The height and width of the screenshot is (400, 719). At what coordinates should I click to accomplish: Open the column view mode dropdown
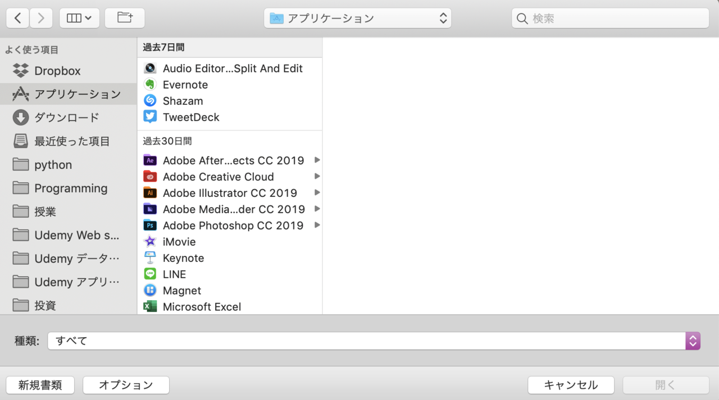(x=79, y=18)
